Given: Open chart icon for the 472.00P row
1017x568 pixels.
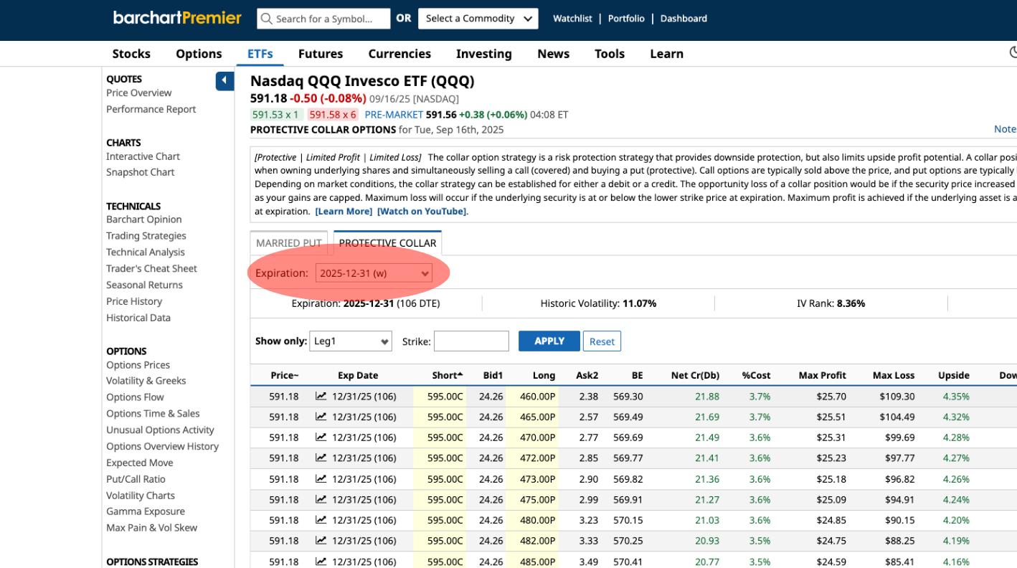Looking at the screenshot, I should coord(321,458).
